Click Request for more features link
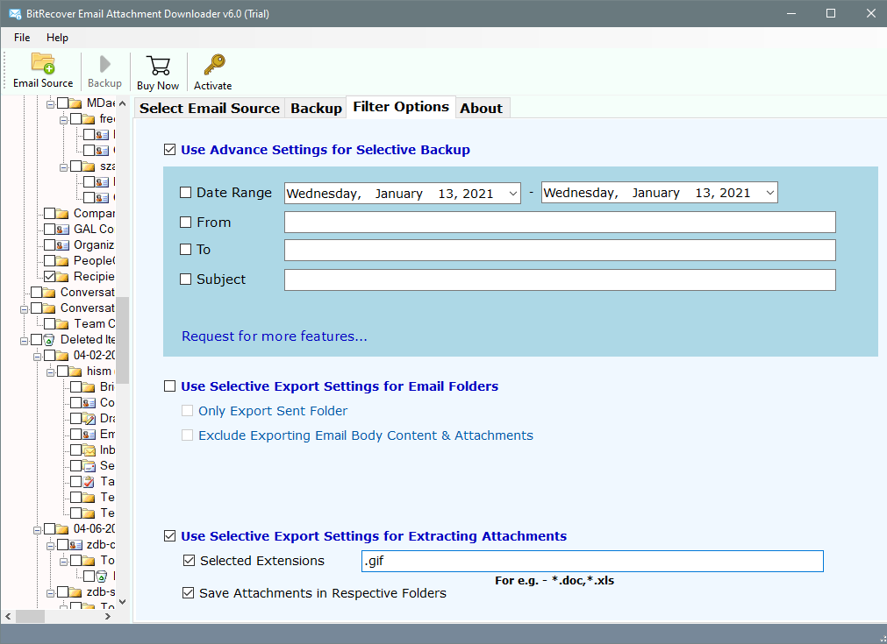 [275, 336]
